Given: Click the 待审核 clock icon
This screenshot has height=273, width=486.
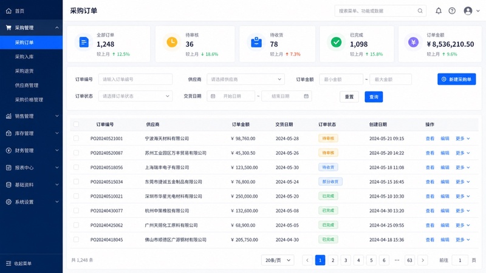Looking at the screenshot, I should [x=172, y=42].
